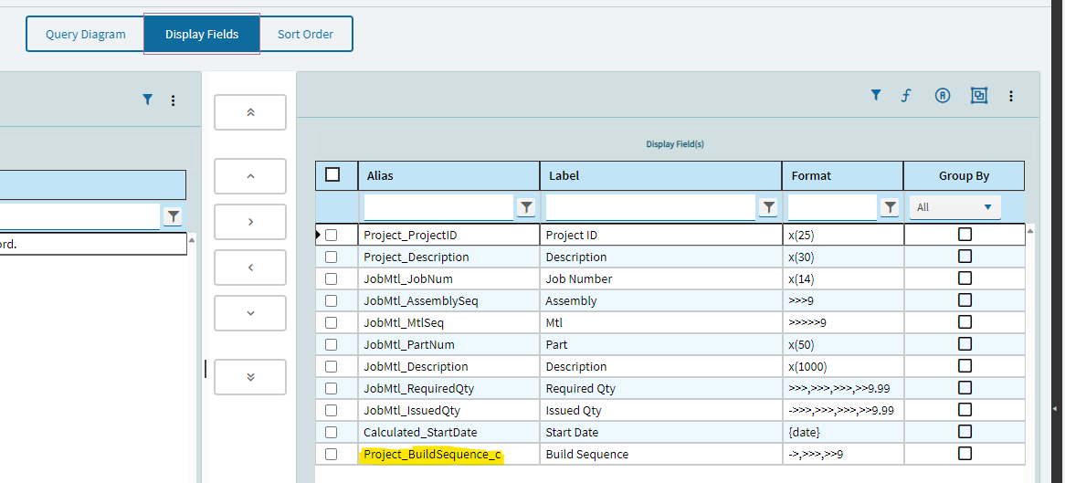Click the move down chevron button
1065x483 pixels.
click(250, 312)
